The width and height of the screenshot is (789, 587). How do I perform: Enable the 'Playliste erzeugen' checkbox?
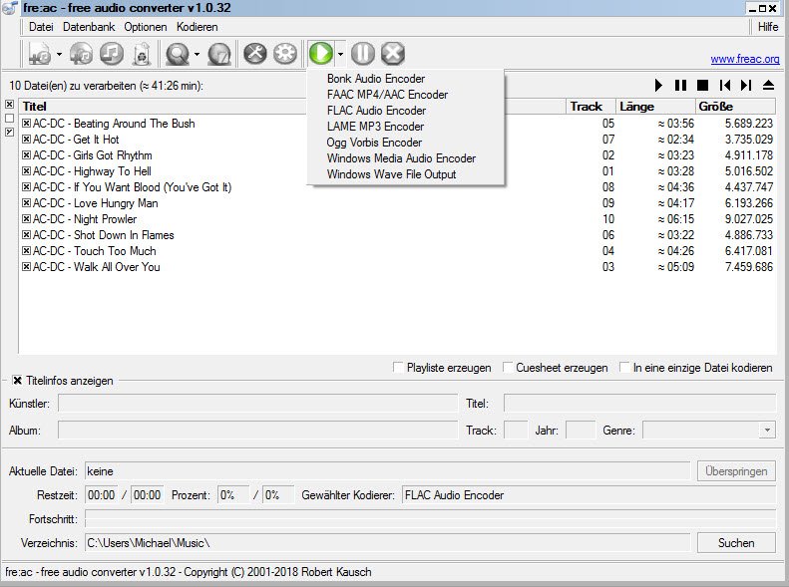[399, 368]
